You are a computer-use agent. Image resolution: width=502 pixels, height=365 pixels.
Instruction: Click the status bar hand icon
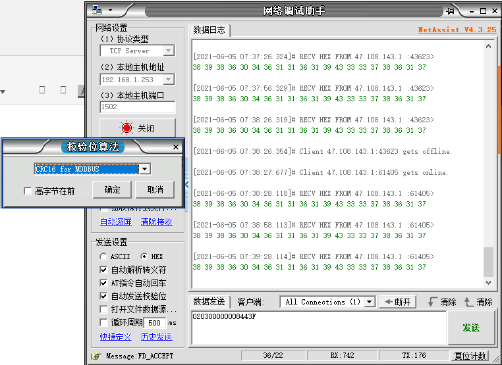[96, 356]
